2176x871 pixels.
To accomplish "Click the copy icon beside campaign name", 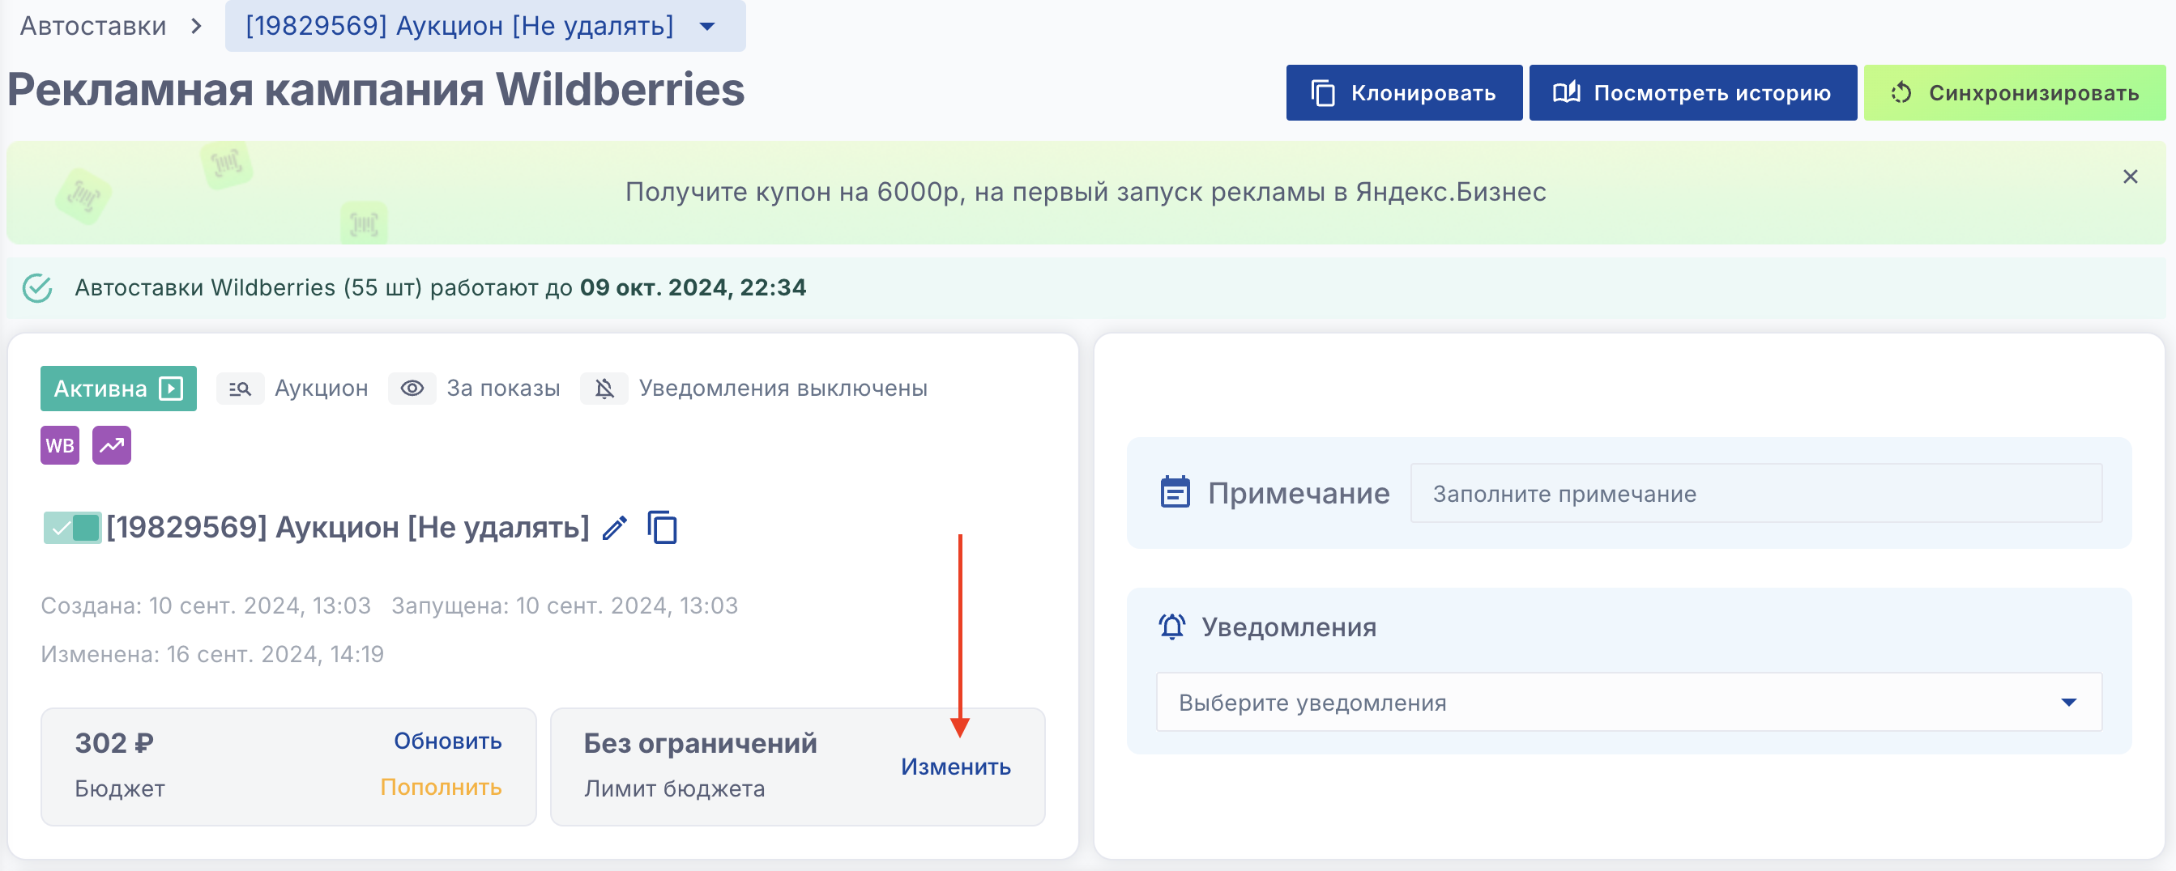I will tap(662, 529).
